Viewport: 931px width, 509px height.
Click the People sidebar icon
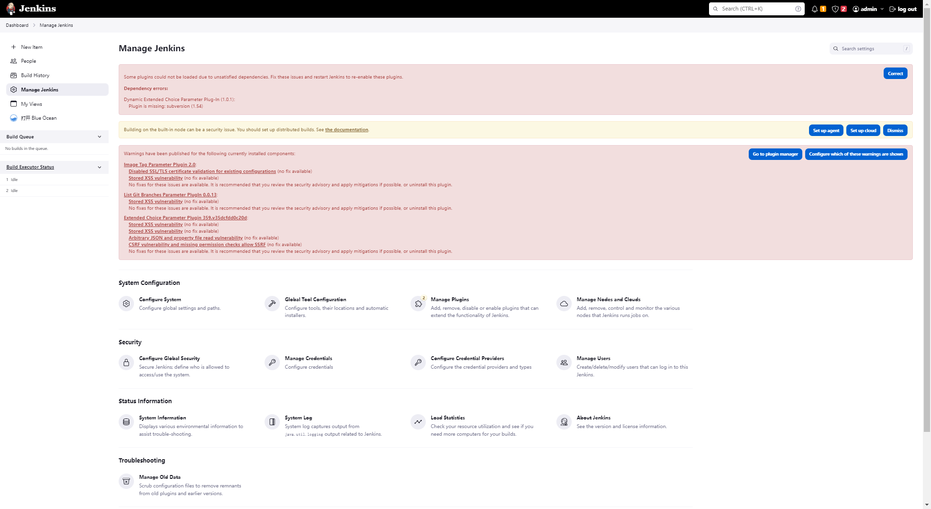tap(13, 61)
